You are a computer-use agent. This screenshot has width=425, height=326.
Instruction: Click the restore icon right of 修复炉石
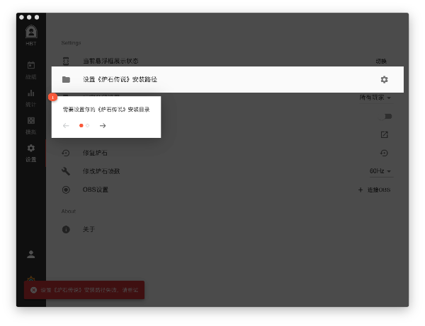(x=384, y=153)
